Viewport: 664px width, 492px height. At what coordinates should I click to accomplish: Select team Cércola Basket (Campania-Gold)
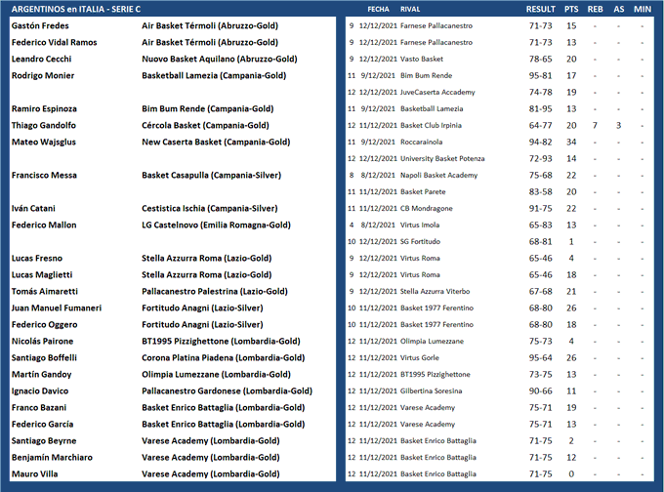[x=205, y=125]
